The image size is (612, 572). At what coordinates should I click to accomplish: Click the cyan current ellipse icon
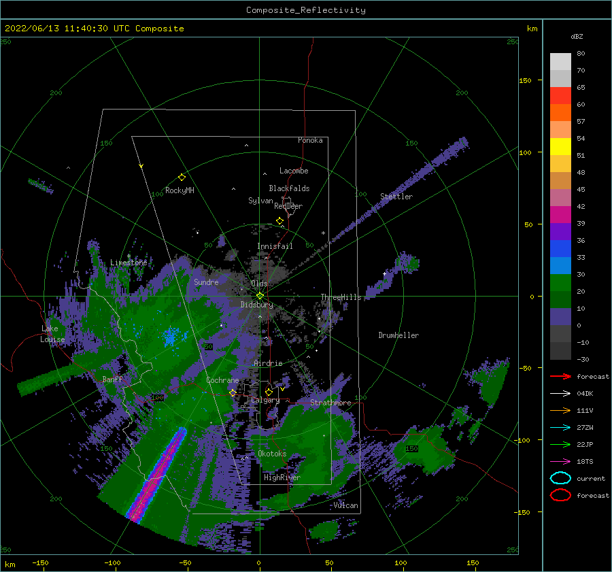(x=560, y=478)
